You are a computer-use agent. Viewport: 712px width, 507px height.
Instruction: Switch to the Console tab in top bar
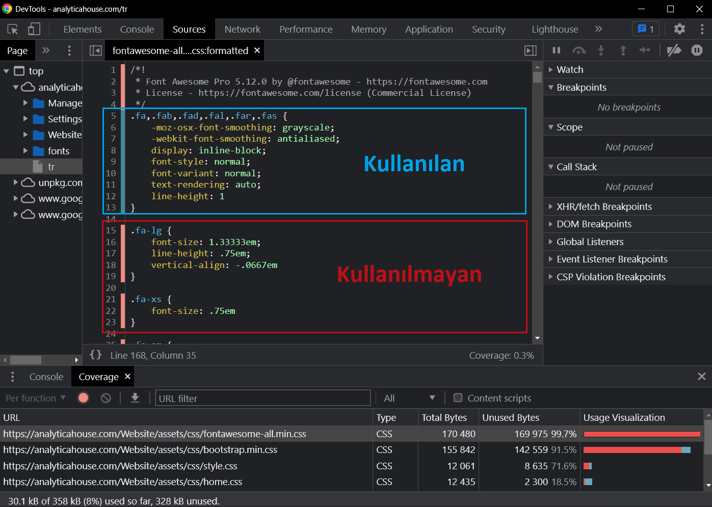pyautogui.click(x=137, y=30)
